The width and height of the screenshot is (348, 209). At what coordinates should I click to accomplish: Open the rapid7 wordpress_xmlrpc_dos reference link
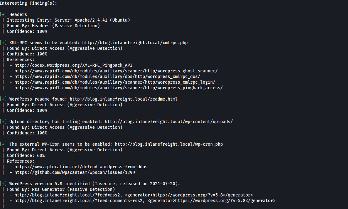107,76
